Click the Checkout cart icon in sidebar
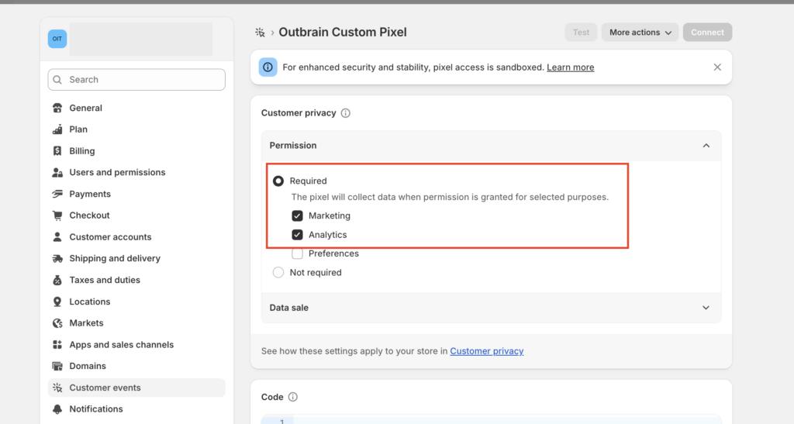 [x=57, y=215]
